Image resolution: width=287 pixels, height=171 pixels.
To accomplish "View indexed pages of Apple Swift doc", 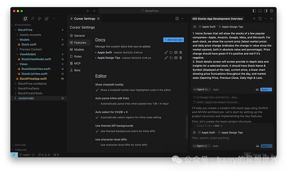I will coord(176,52).
